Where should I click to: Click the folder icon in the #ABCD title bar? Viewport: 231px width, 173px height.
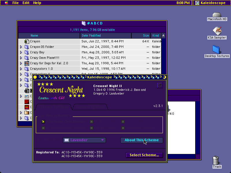pyautogui.click(x=84, y=23)
